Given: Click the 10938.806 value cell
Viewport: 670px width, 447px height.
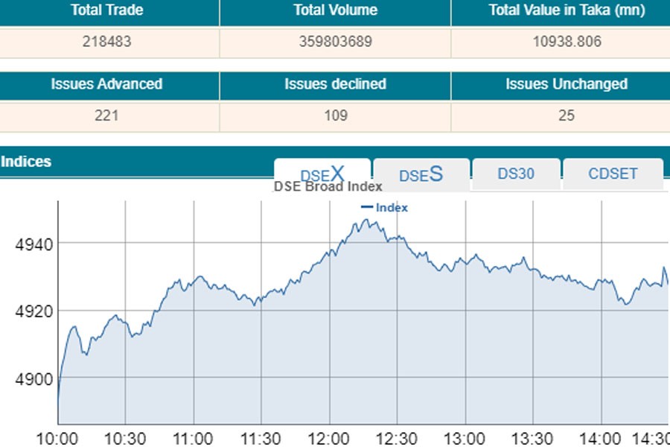Looking at the screenshot, I should click(x=567, y=42).
